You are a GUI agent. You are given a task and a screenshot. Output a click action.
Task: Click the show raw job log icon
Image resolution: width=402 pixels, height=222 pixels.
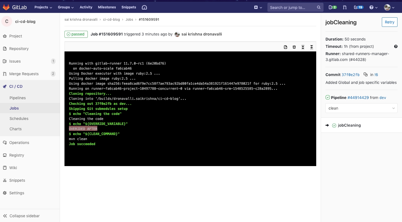click(285, 47)
